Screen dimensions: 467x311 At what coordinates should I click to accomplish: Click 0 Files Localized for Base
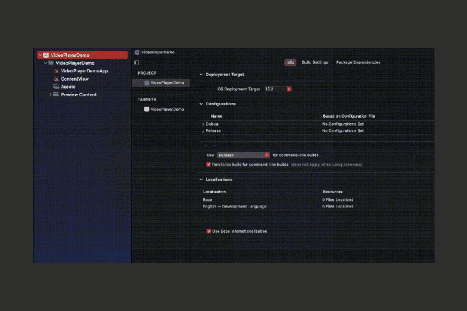338,200
